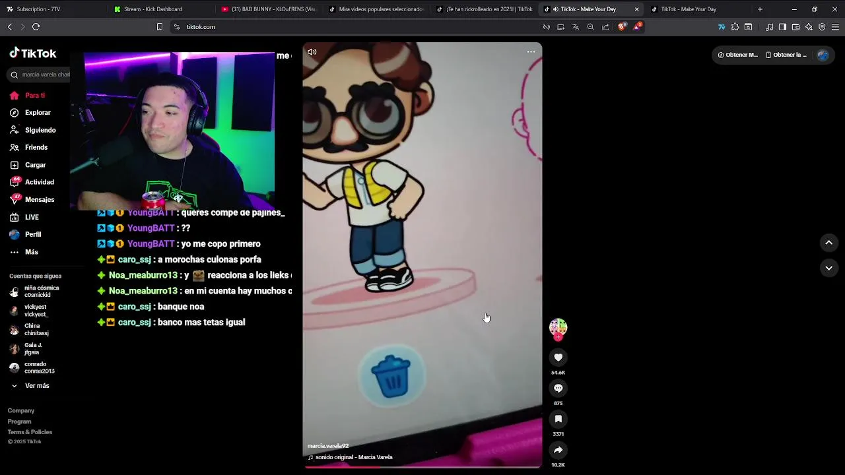This screenshot has width=845, height=475.
Task: Open the Más options menu
Action: (x=24, y=252)
